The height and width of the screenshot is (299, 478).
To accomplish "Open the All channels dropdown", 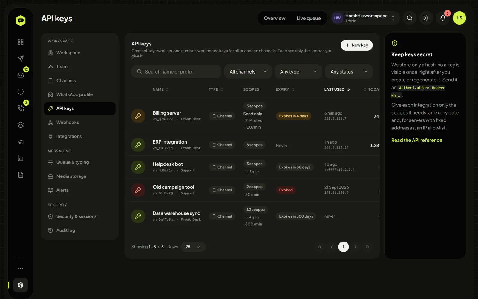I will click(x=248, y=71).
